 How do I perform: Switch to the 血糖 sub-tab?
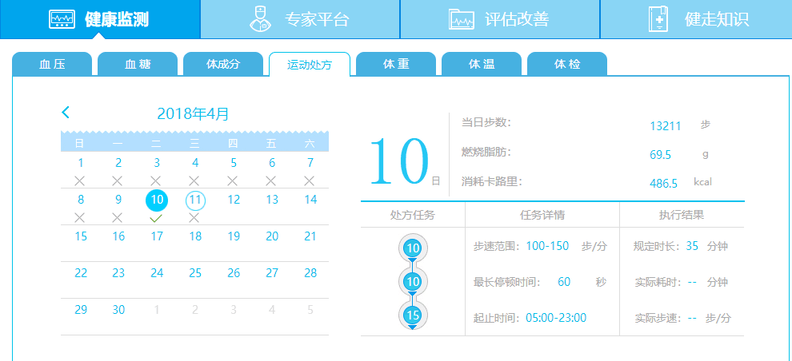pyautogui.click(x=138, y=64)
